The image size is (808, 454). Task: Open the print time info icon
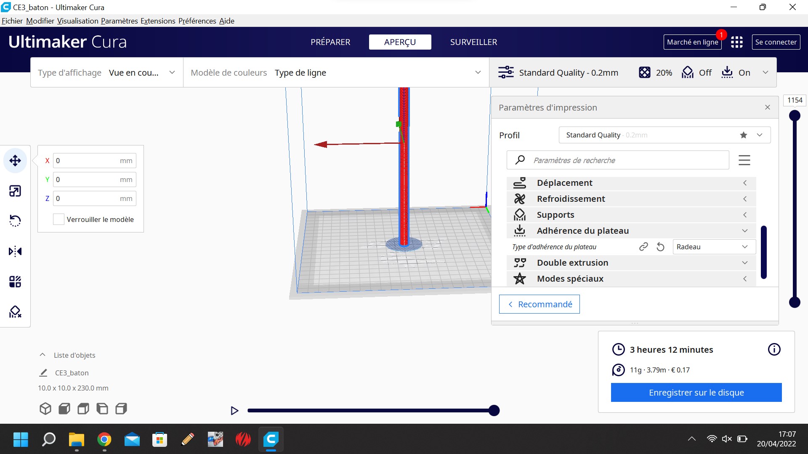tap(774, 349)
